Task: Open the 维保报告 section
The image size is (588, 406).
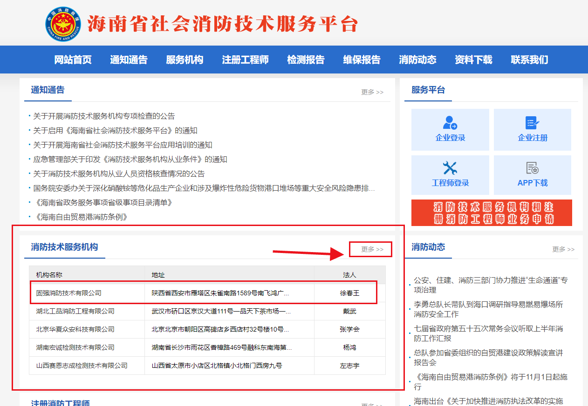Action: [x=362, y=60]
